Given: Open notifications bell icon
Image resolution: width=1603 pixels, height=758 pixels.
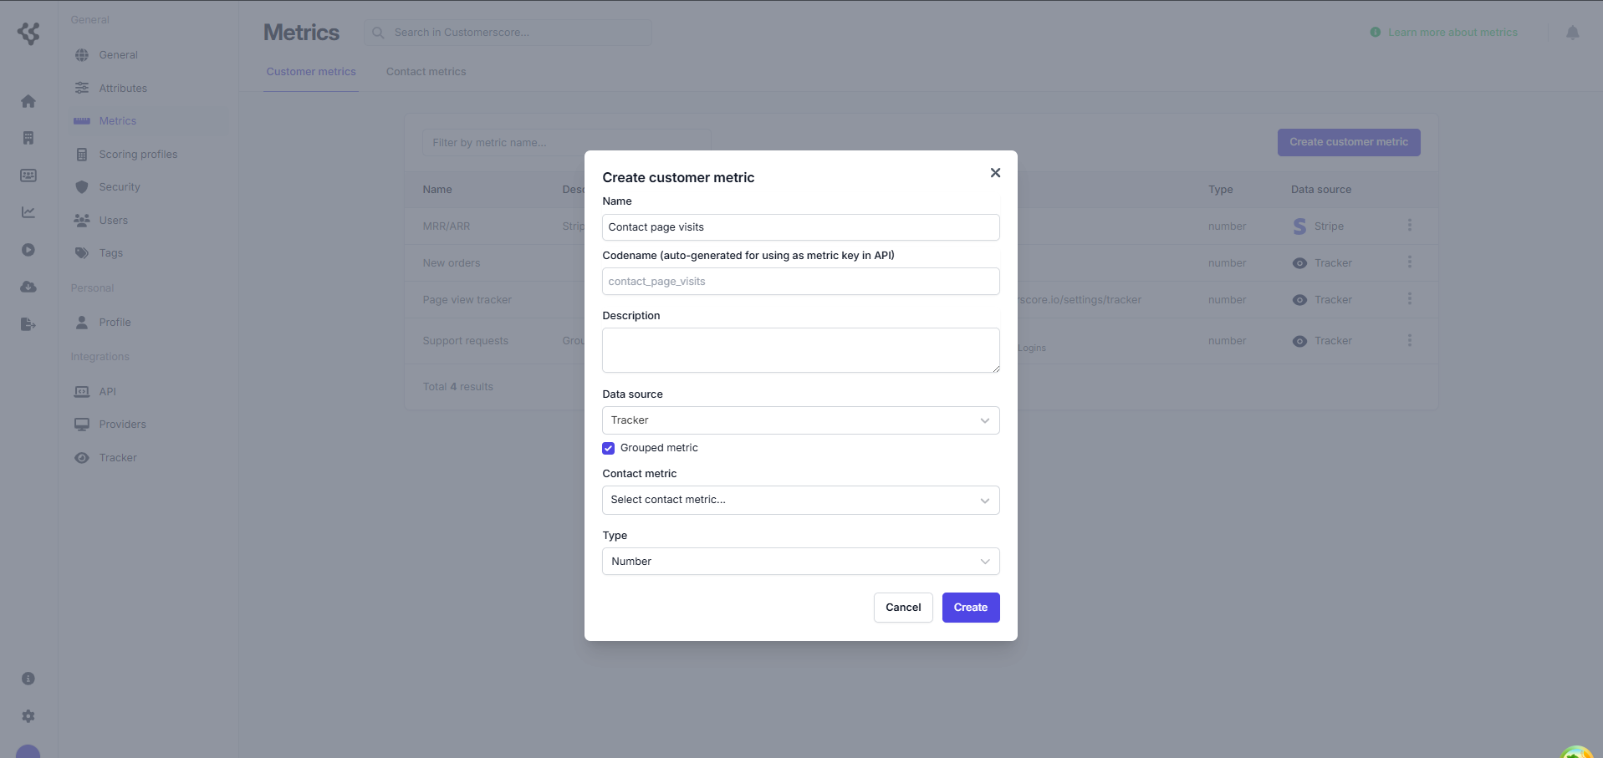Looking at the screenshot, I should [1572, 33].
